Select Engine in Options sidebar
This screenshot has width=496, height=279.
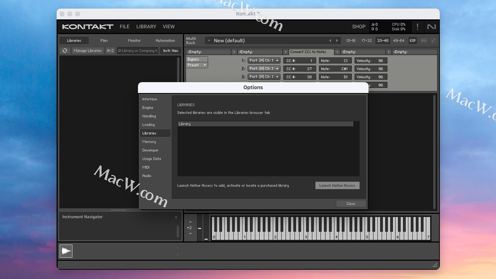tap(148, 107)
